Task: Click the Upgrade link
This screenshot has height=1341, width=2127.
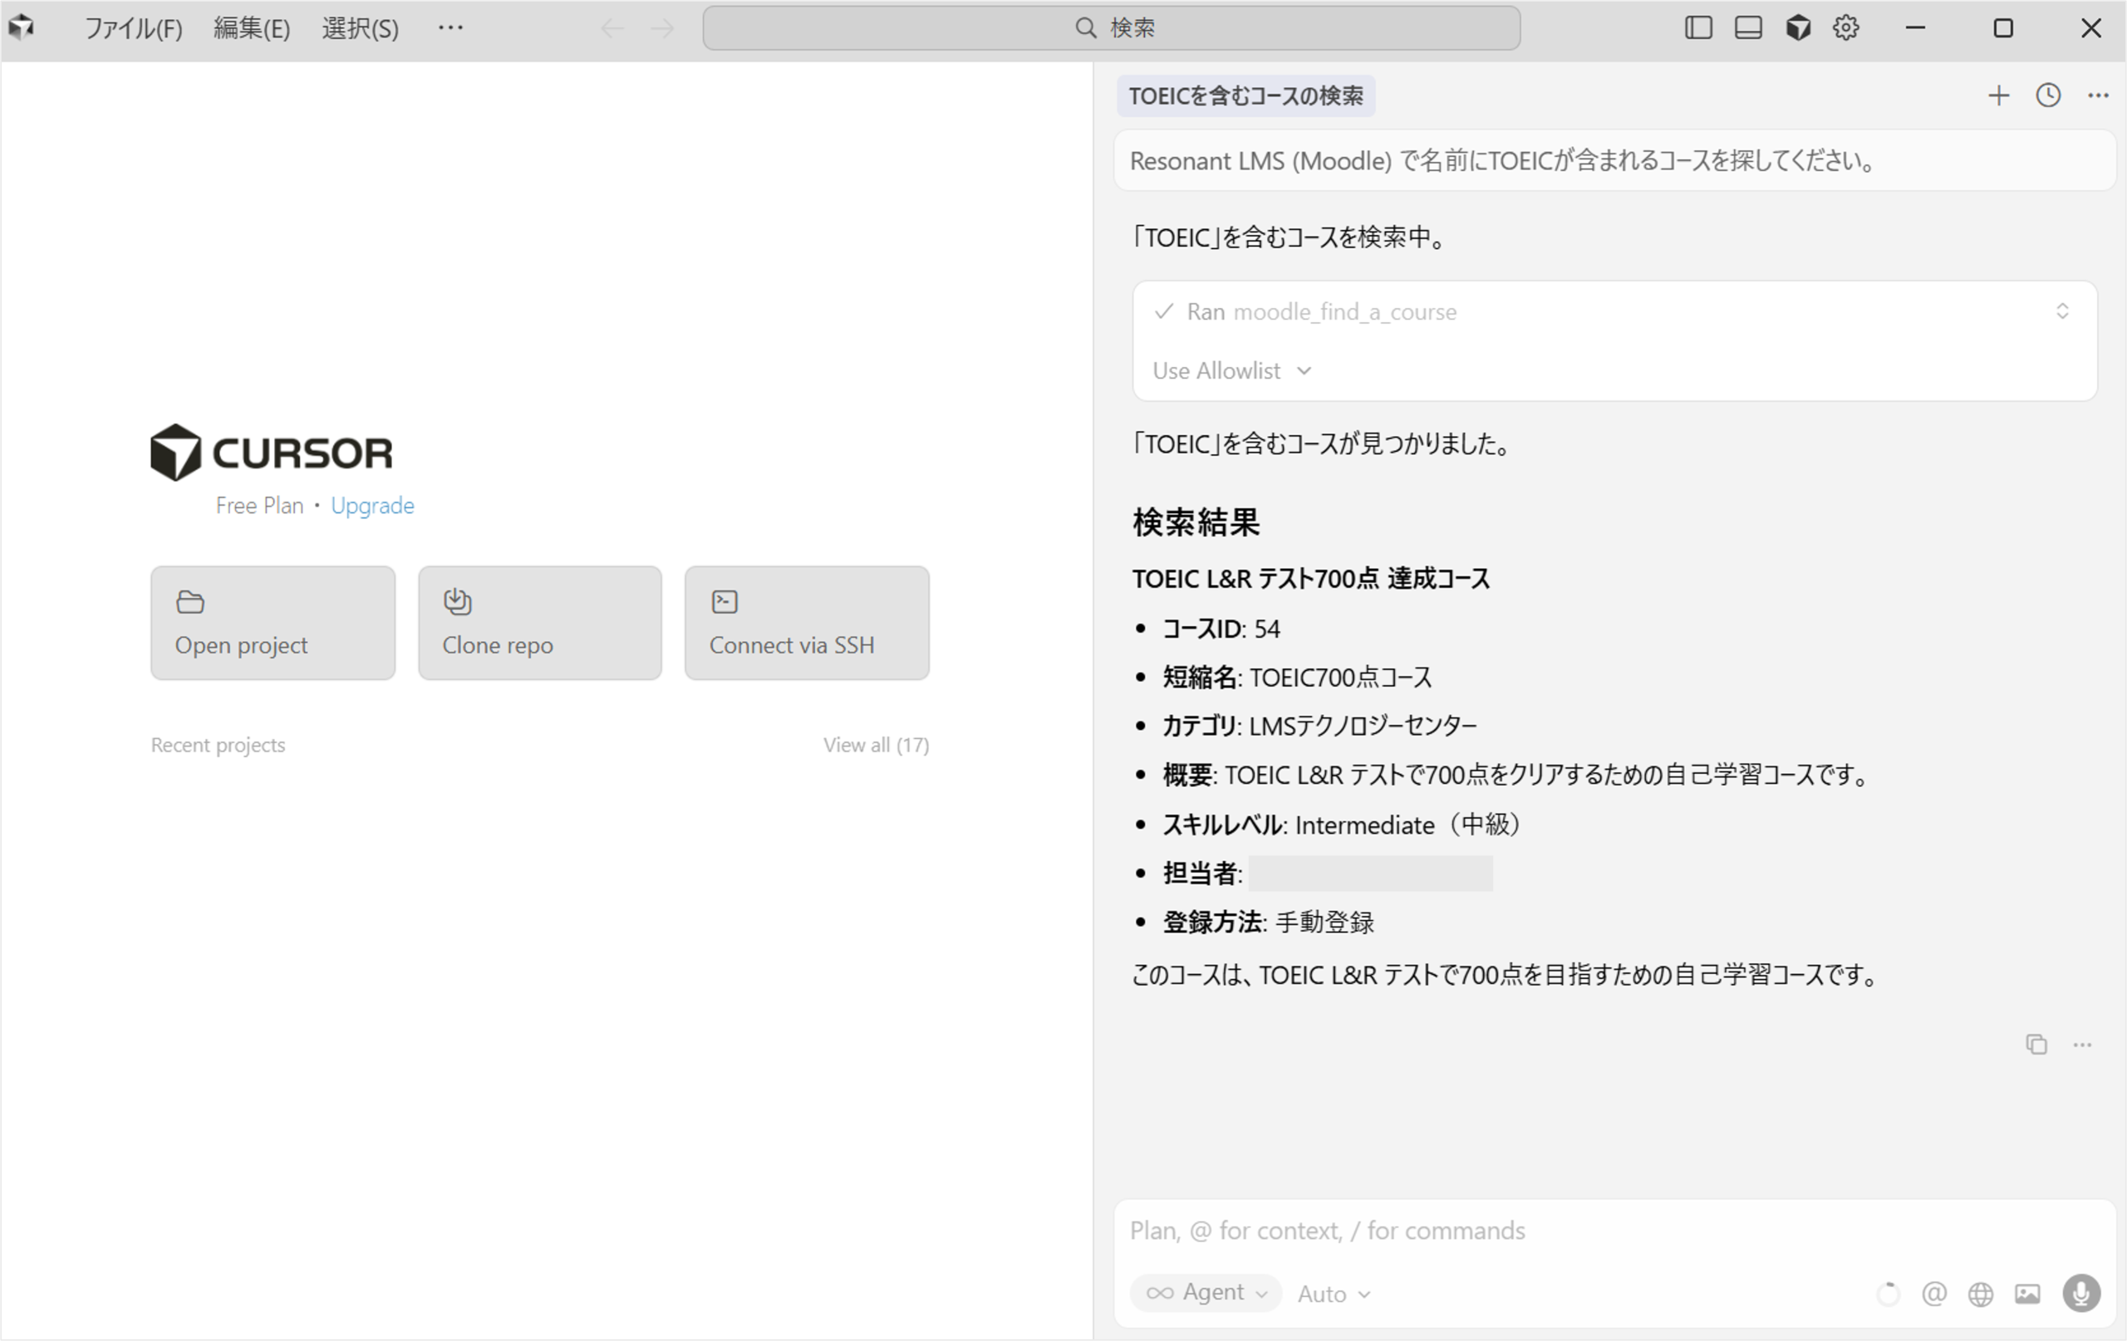Action: coord(372,505)
